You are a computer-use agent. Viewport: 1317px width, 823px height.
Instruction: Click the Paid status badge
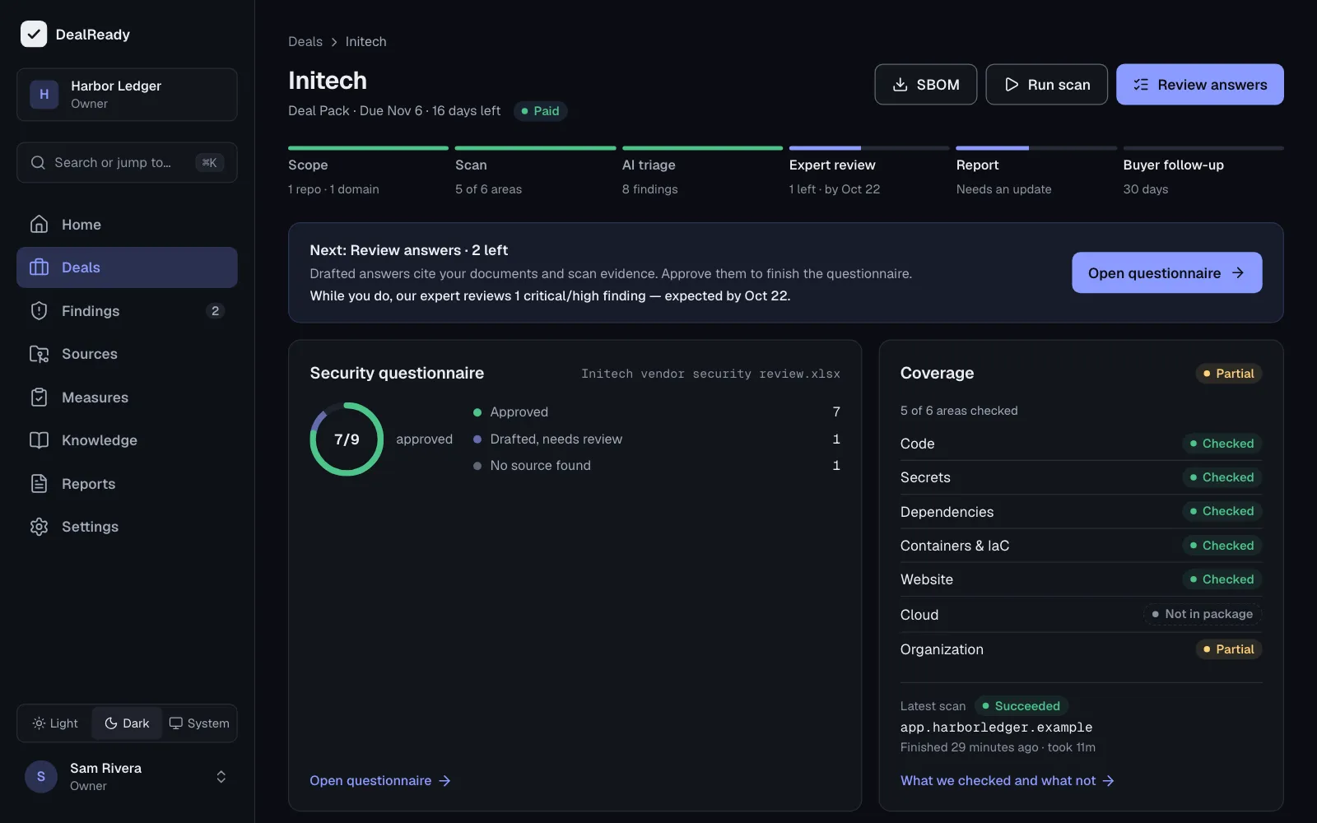point(541,111)
